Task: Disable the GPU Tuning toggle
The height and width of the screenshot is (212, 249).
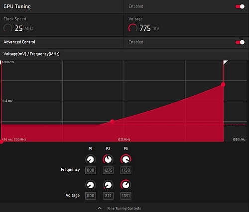Action: point(240,6)
